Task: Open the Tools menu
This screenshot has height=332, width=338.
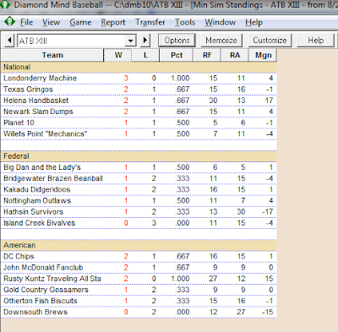Action: click(185, 22)
